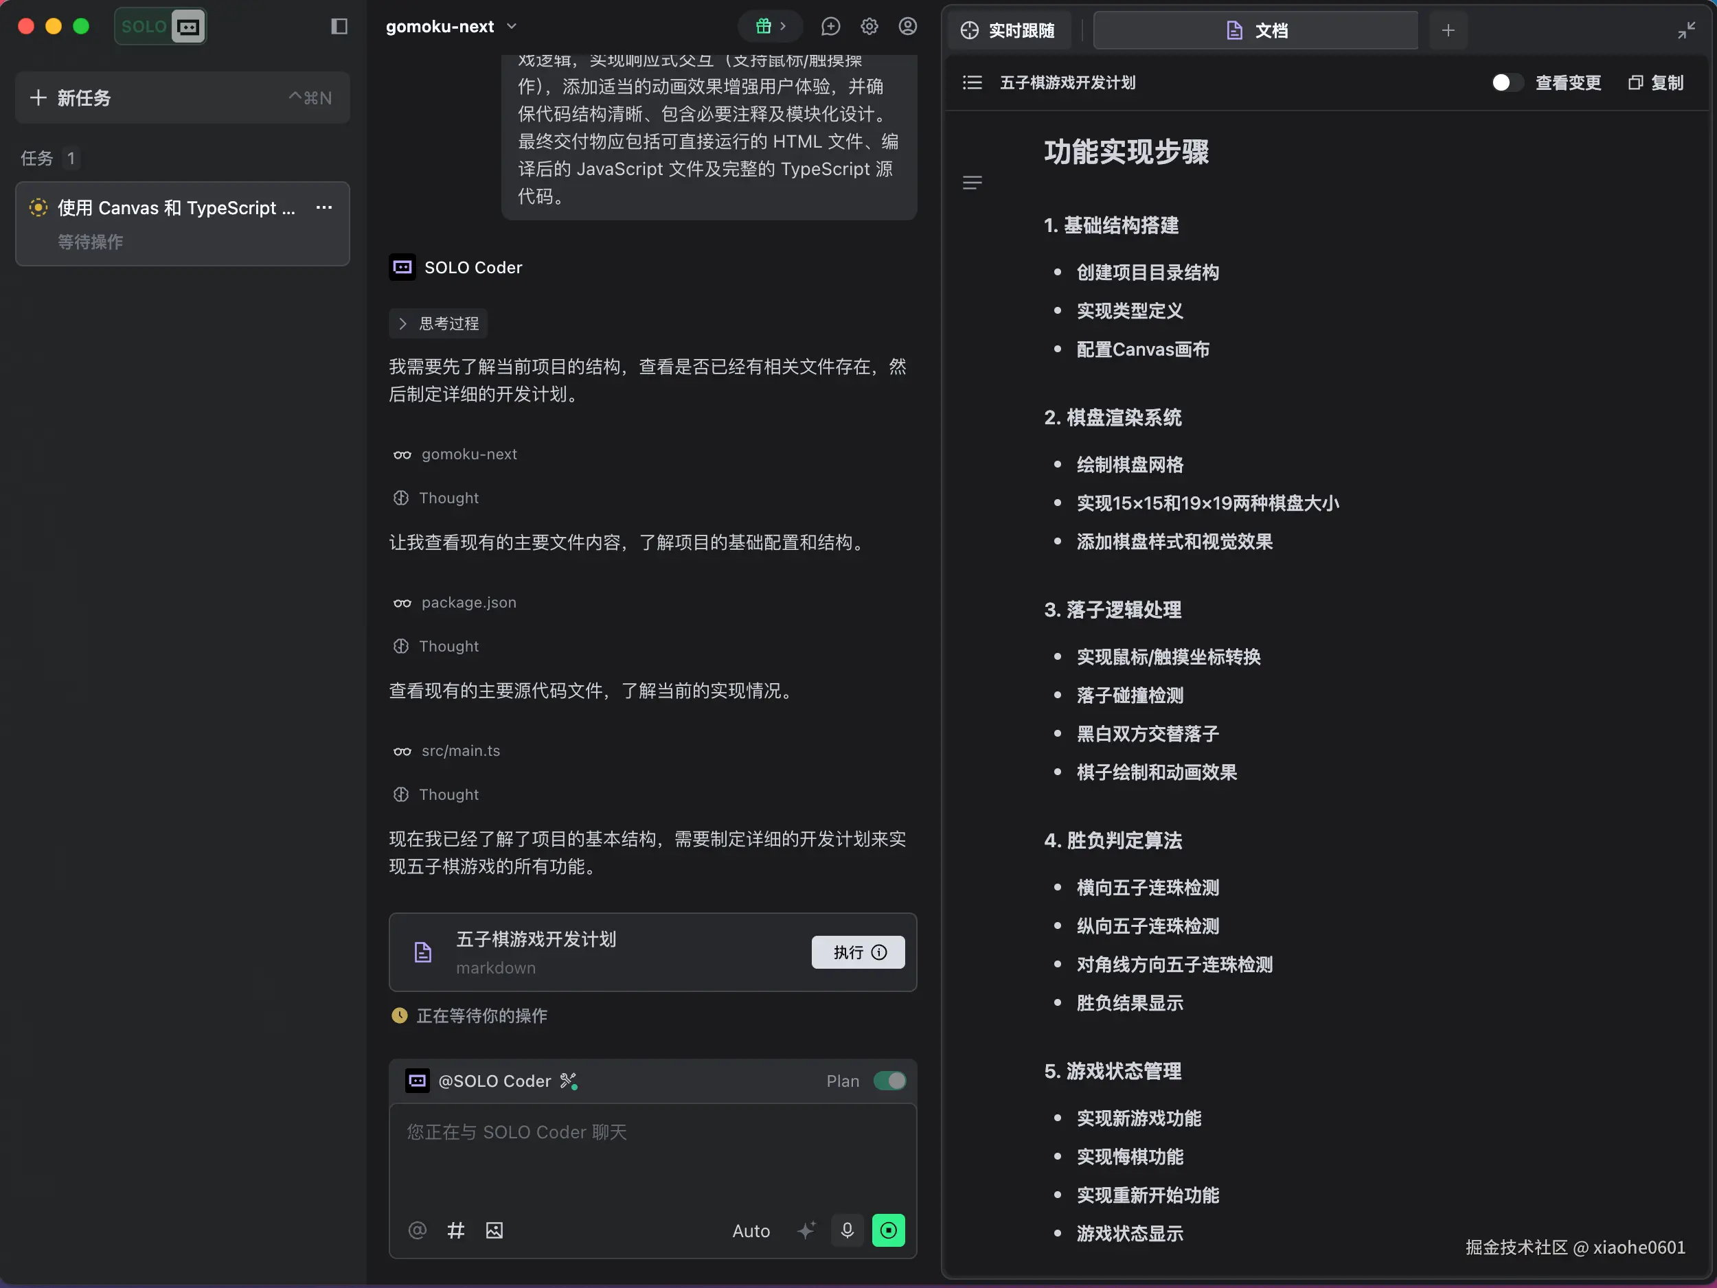
Task: Open the new chat bubble icon
Action: point(830,26)
